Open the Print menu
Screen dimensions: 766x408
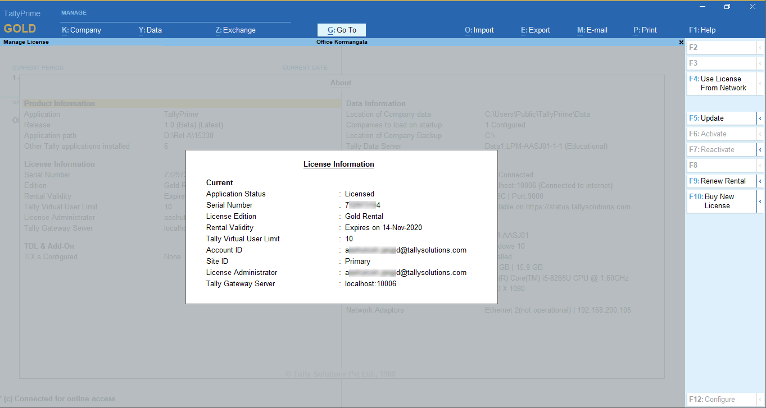click(x=645, y=30)
